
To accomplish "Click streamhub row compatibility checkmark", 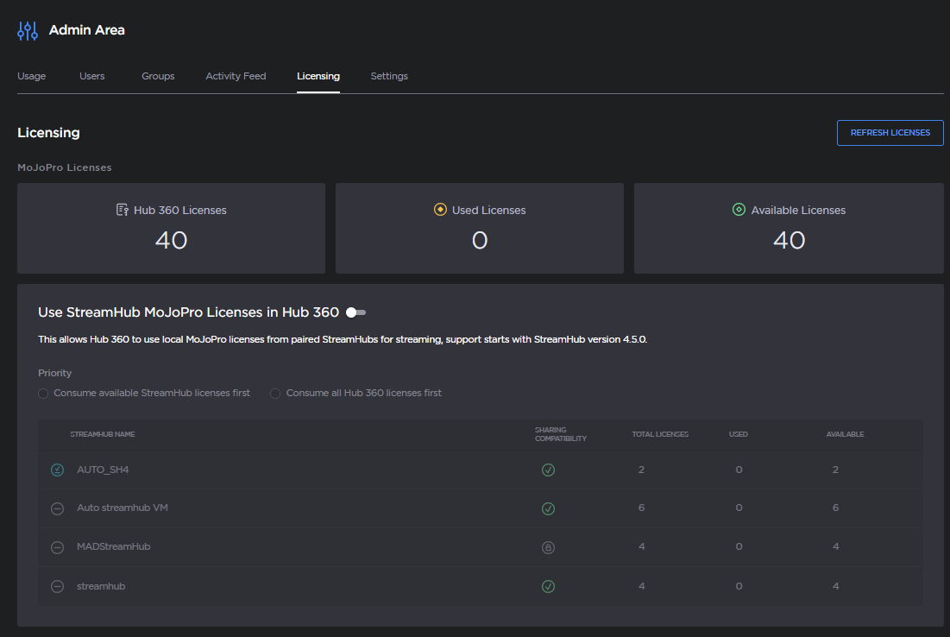I will click(x=548, y=586).
